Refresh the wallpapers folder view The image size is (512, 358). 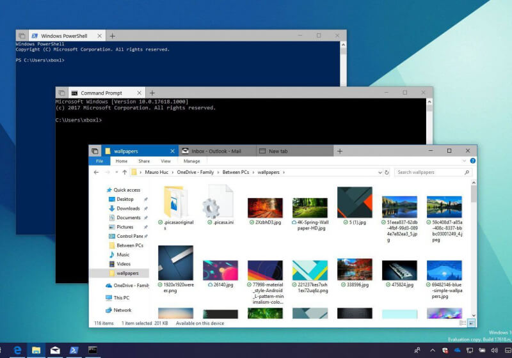click(387, 172)
